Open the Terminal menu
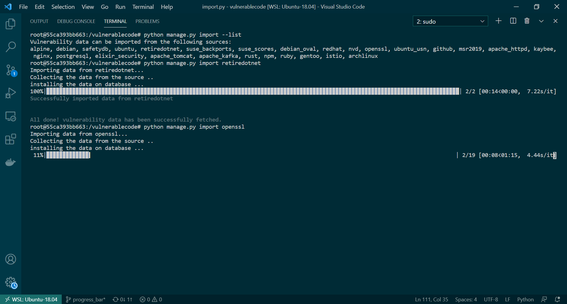 [143, 7]
